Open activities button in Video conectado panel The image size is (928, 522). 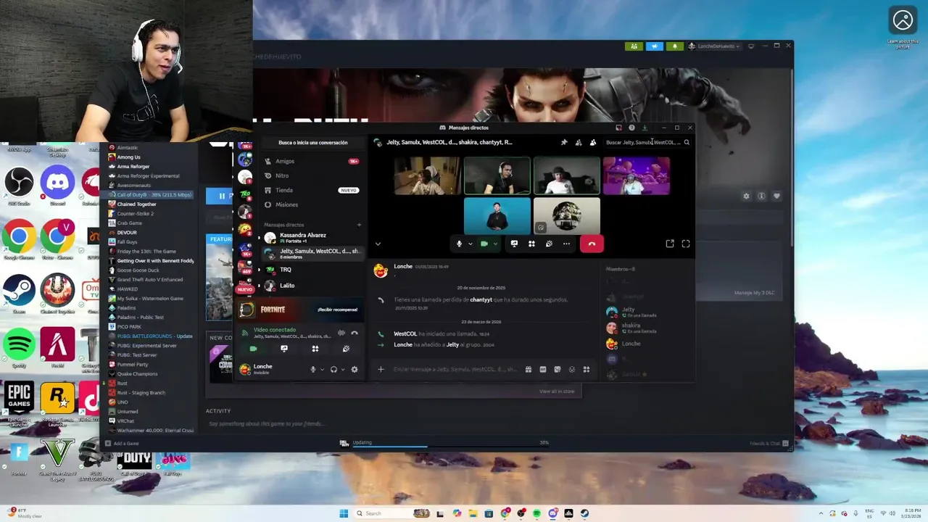coord(315,349)
